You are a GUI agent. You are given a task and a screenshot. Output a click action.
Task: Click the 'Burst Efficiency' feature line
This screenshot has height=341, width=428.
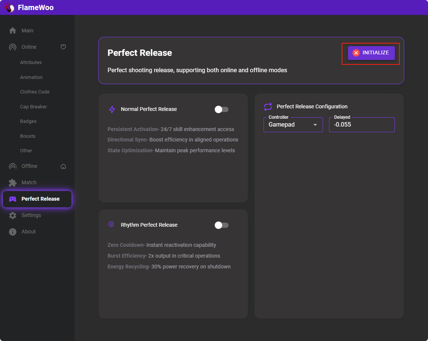164,256
